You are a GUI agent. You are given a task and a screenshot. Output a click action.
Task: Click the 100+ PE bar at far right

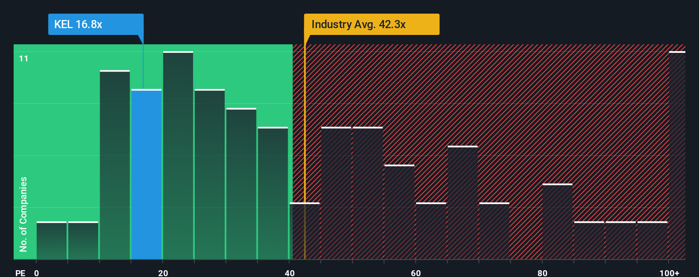pyautogui.click(x=677, y=156)
